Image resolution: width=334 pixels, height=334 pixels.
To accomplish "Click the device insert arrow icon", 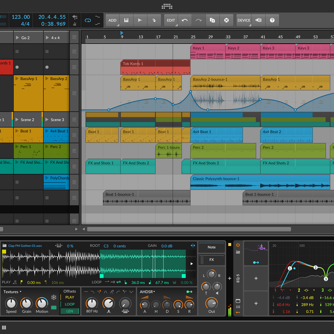I will pyautogui.click(x=258, y=20).
